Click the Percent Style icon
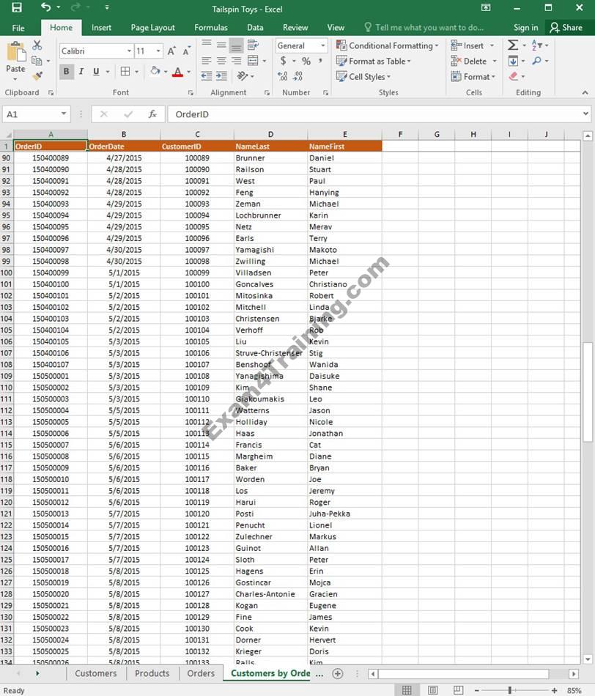Image resolution: width=595 pixels, height=696 pixels. [306, 62]
